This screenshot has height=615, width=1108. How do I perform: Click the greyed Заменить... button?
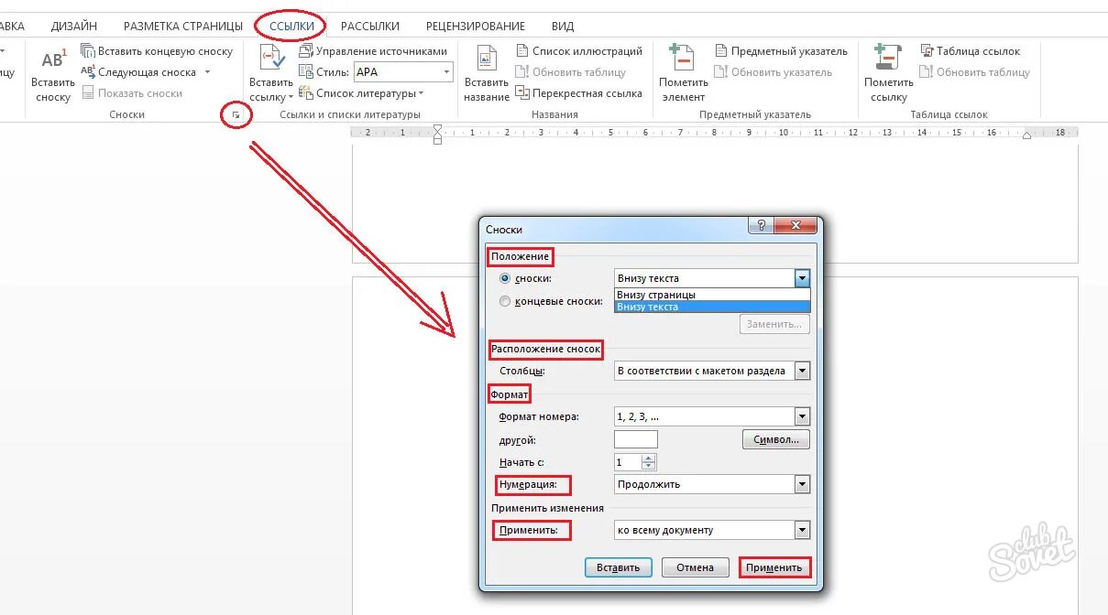pyautogui.click(x=774, y=324)
